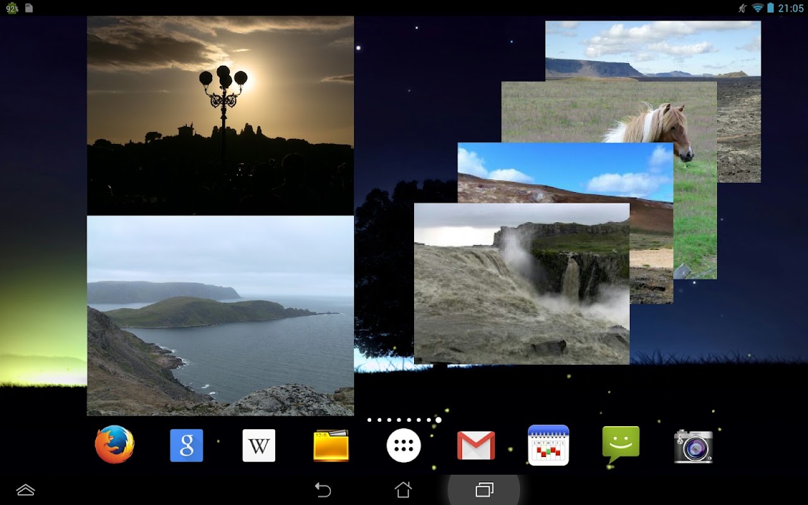Viewport: 808px width, 505px height.
Task: Open the Calendar app
Action: click(549, 445)
